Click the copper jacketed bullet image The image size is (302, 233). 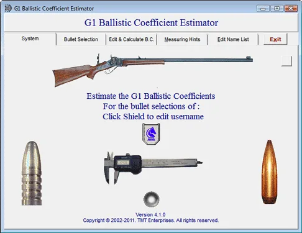[269, 171]
